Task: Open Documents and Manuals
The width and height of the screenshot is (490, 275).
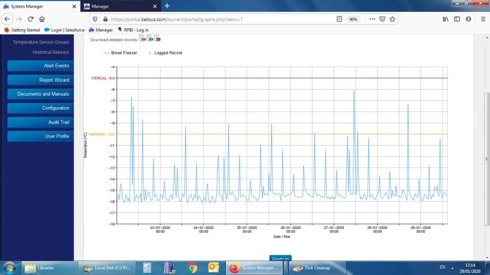Action: pyautogui.click(x=41, y=94)
